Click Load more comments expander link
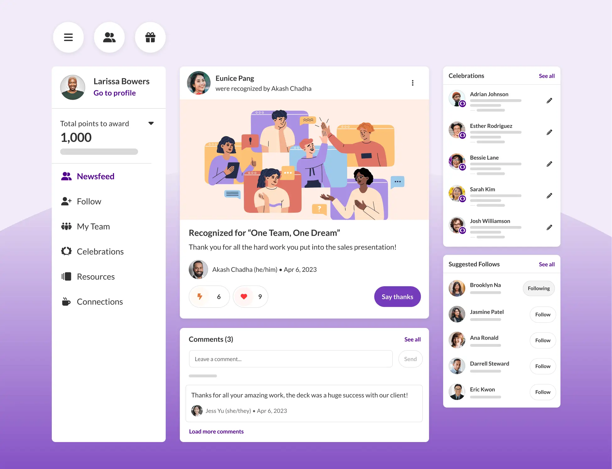 pyautogui.click(x=216, y=431)
